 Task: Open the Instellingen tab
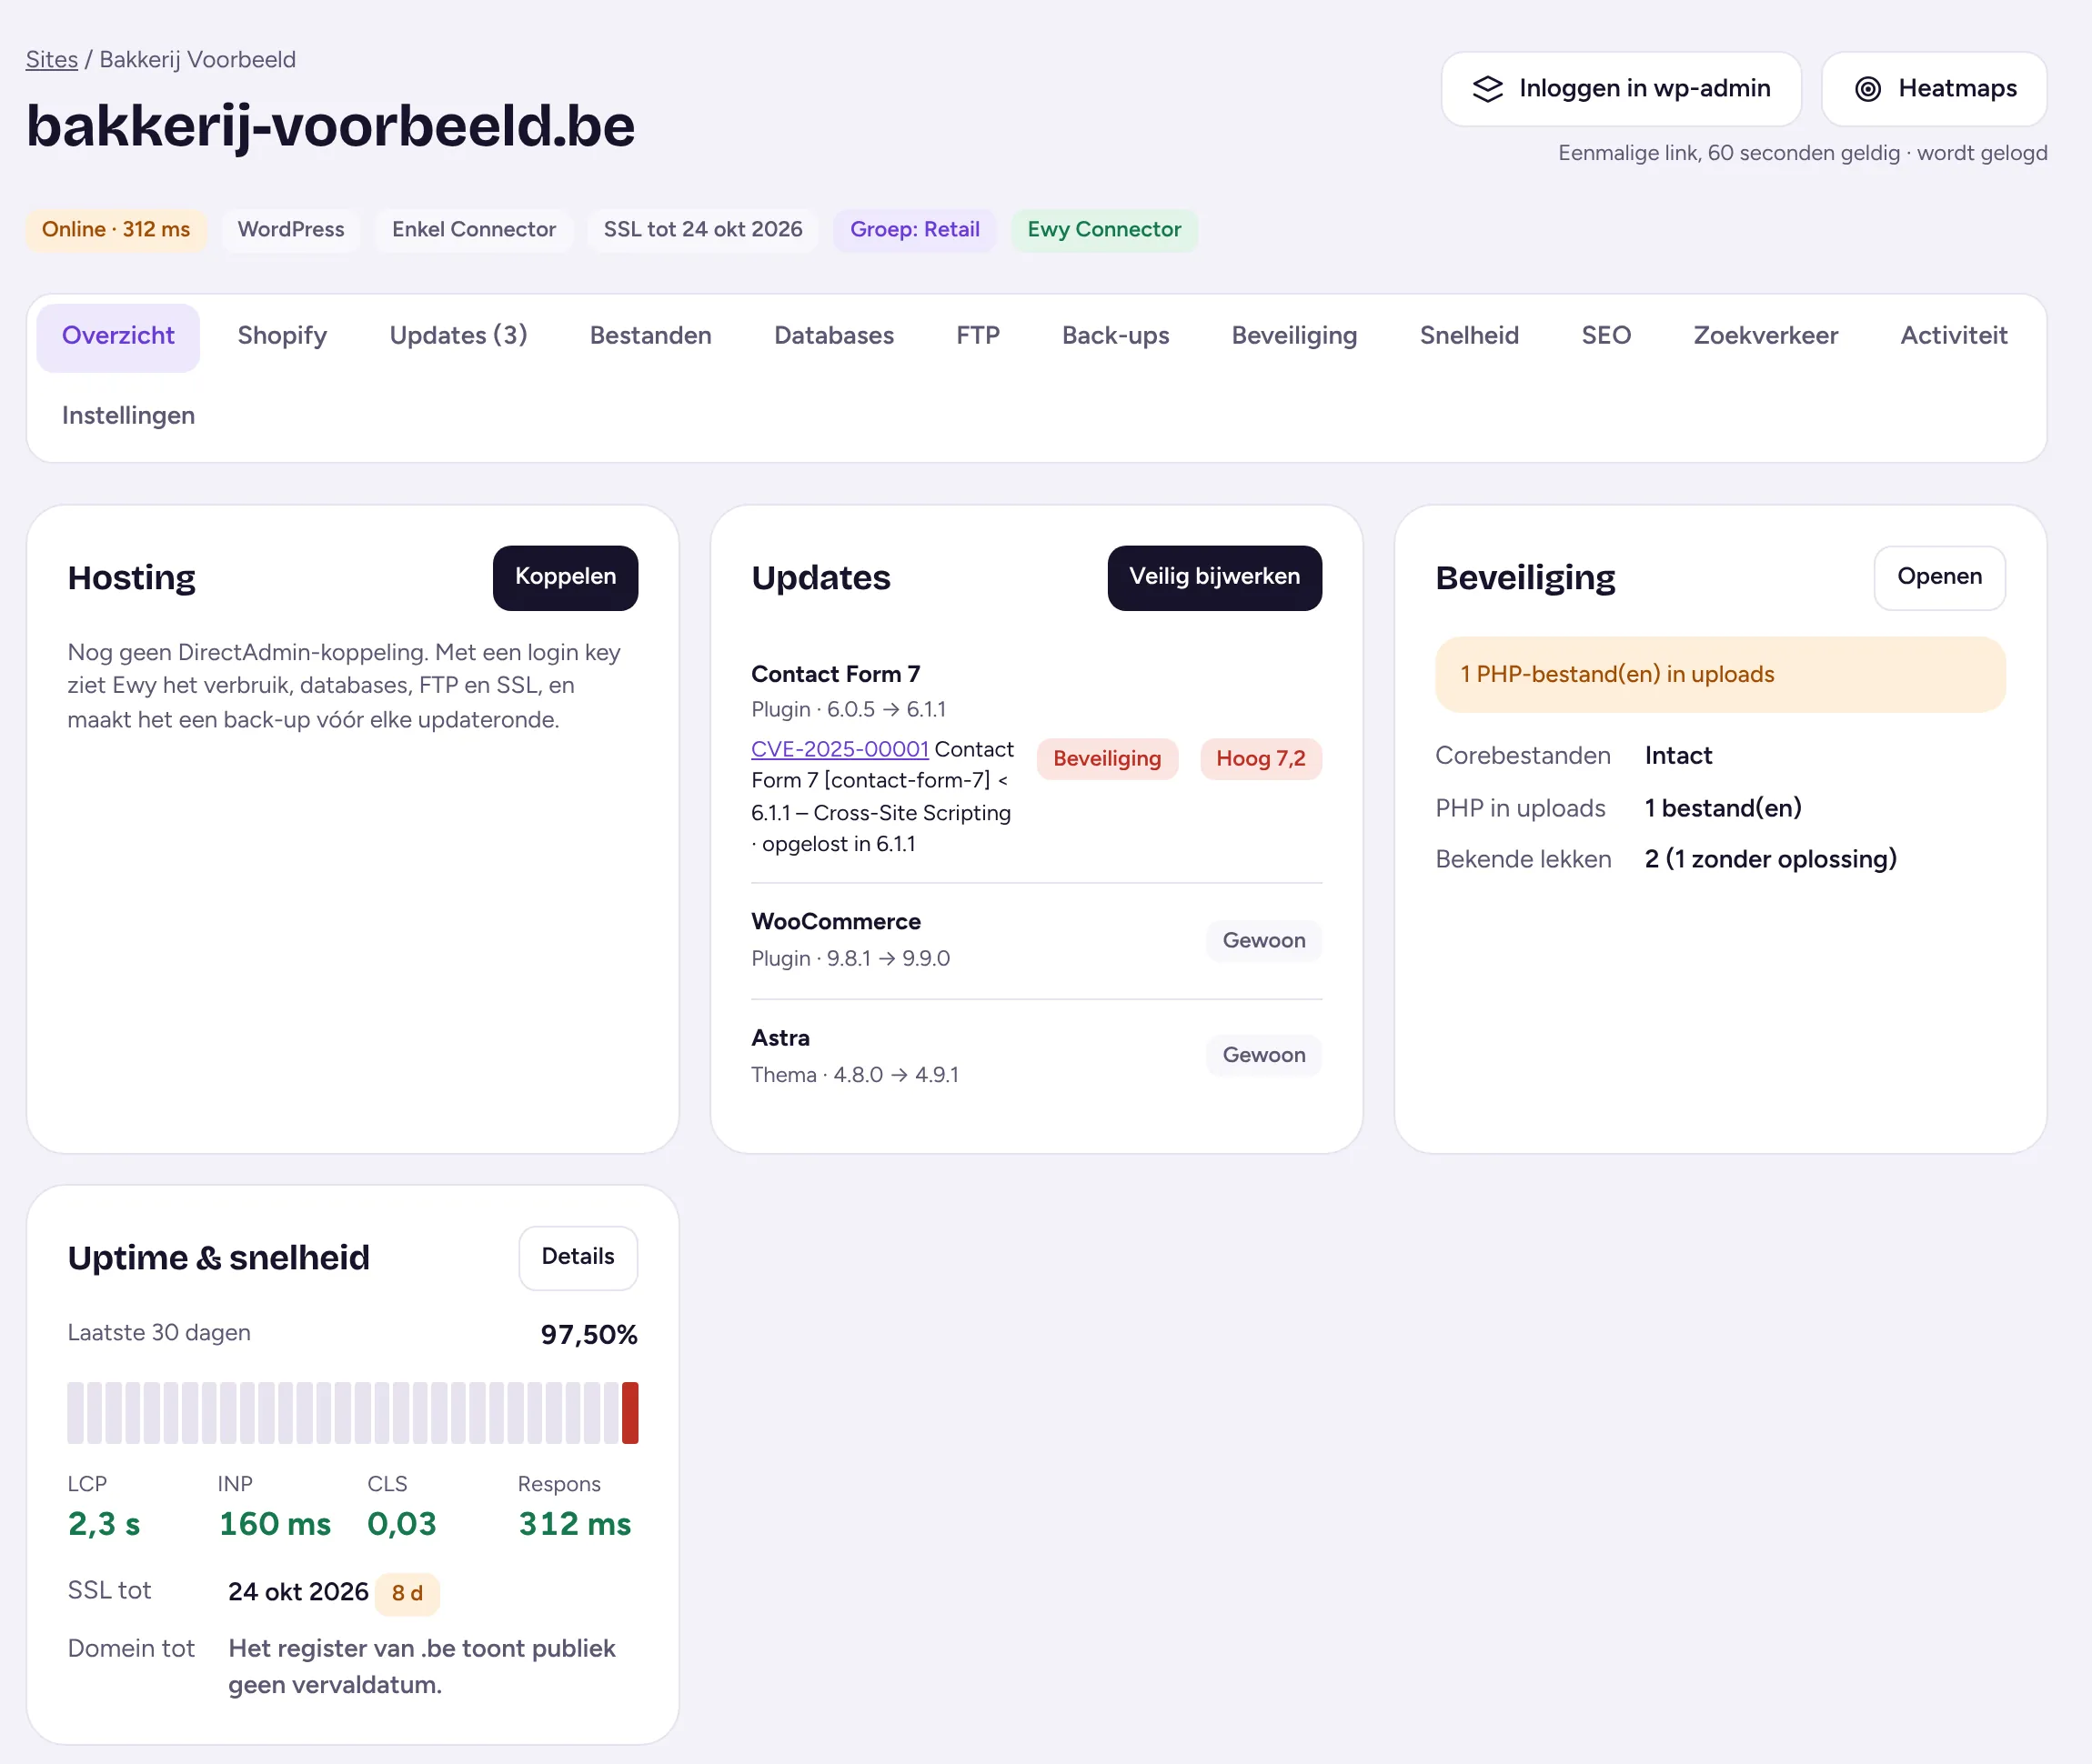[x=128, y=416]
